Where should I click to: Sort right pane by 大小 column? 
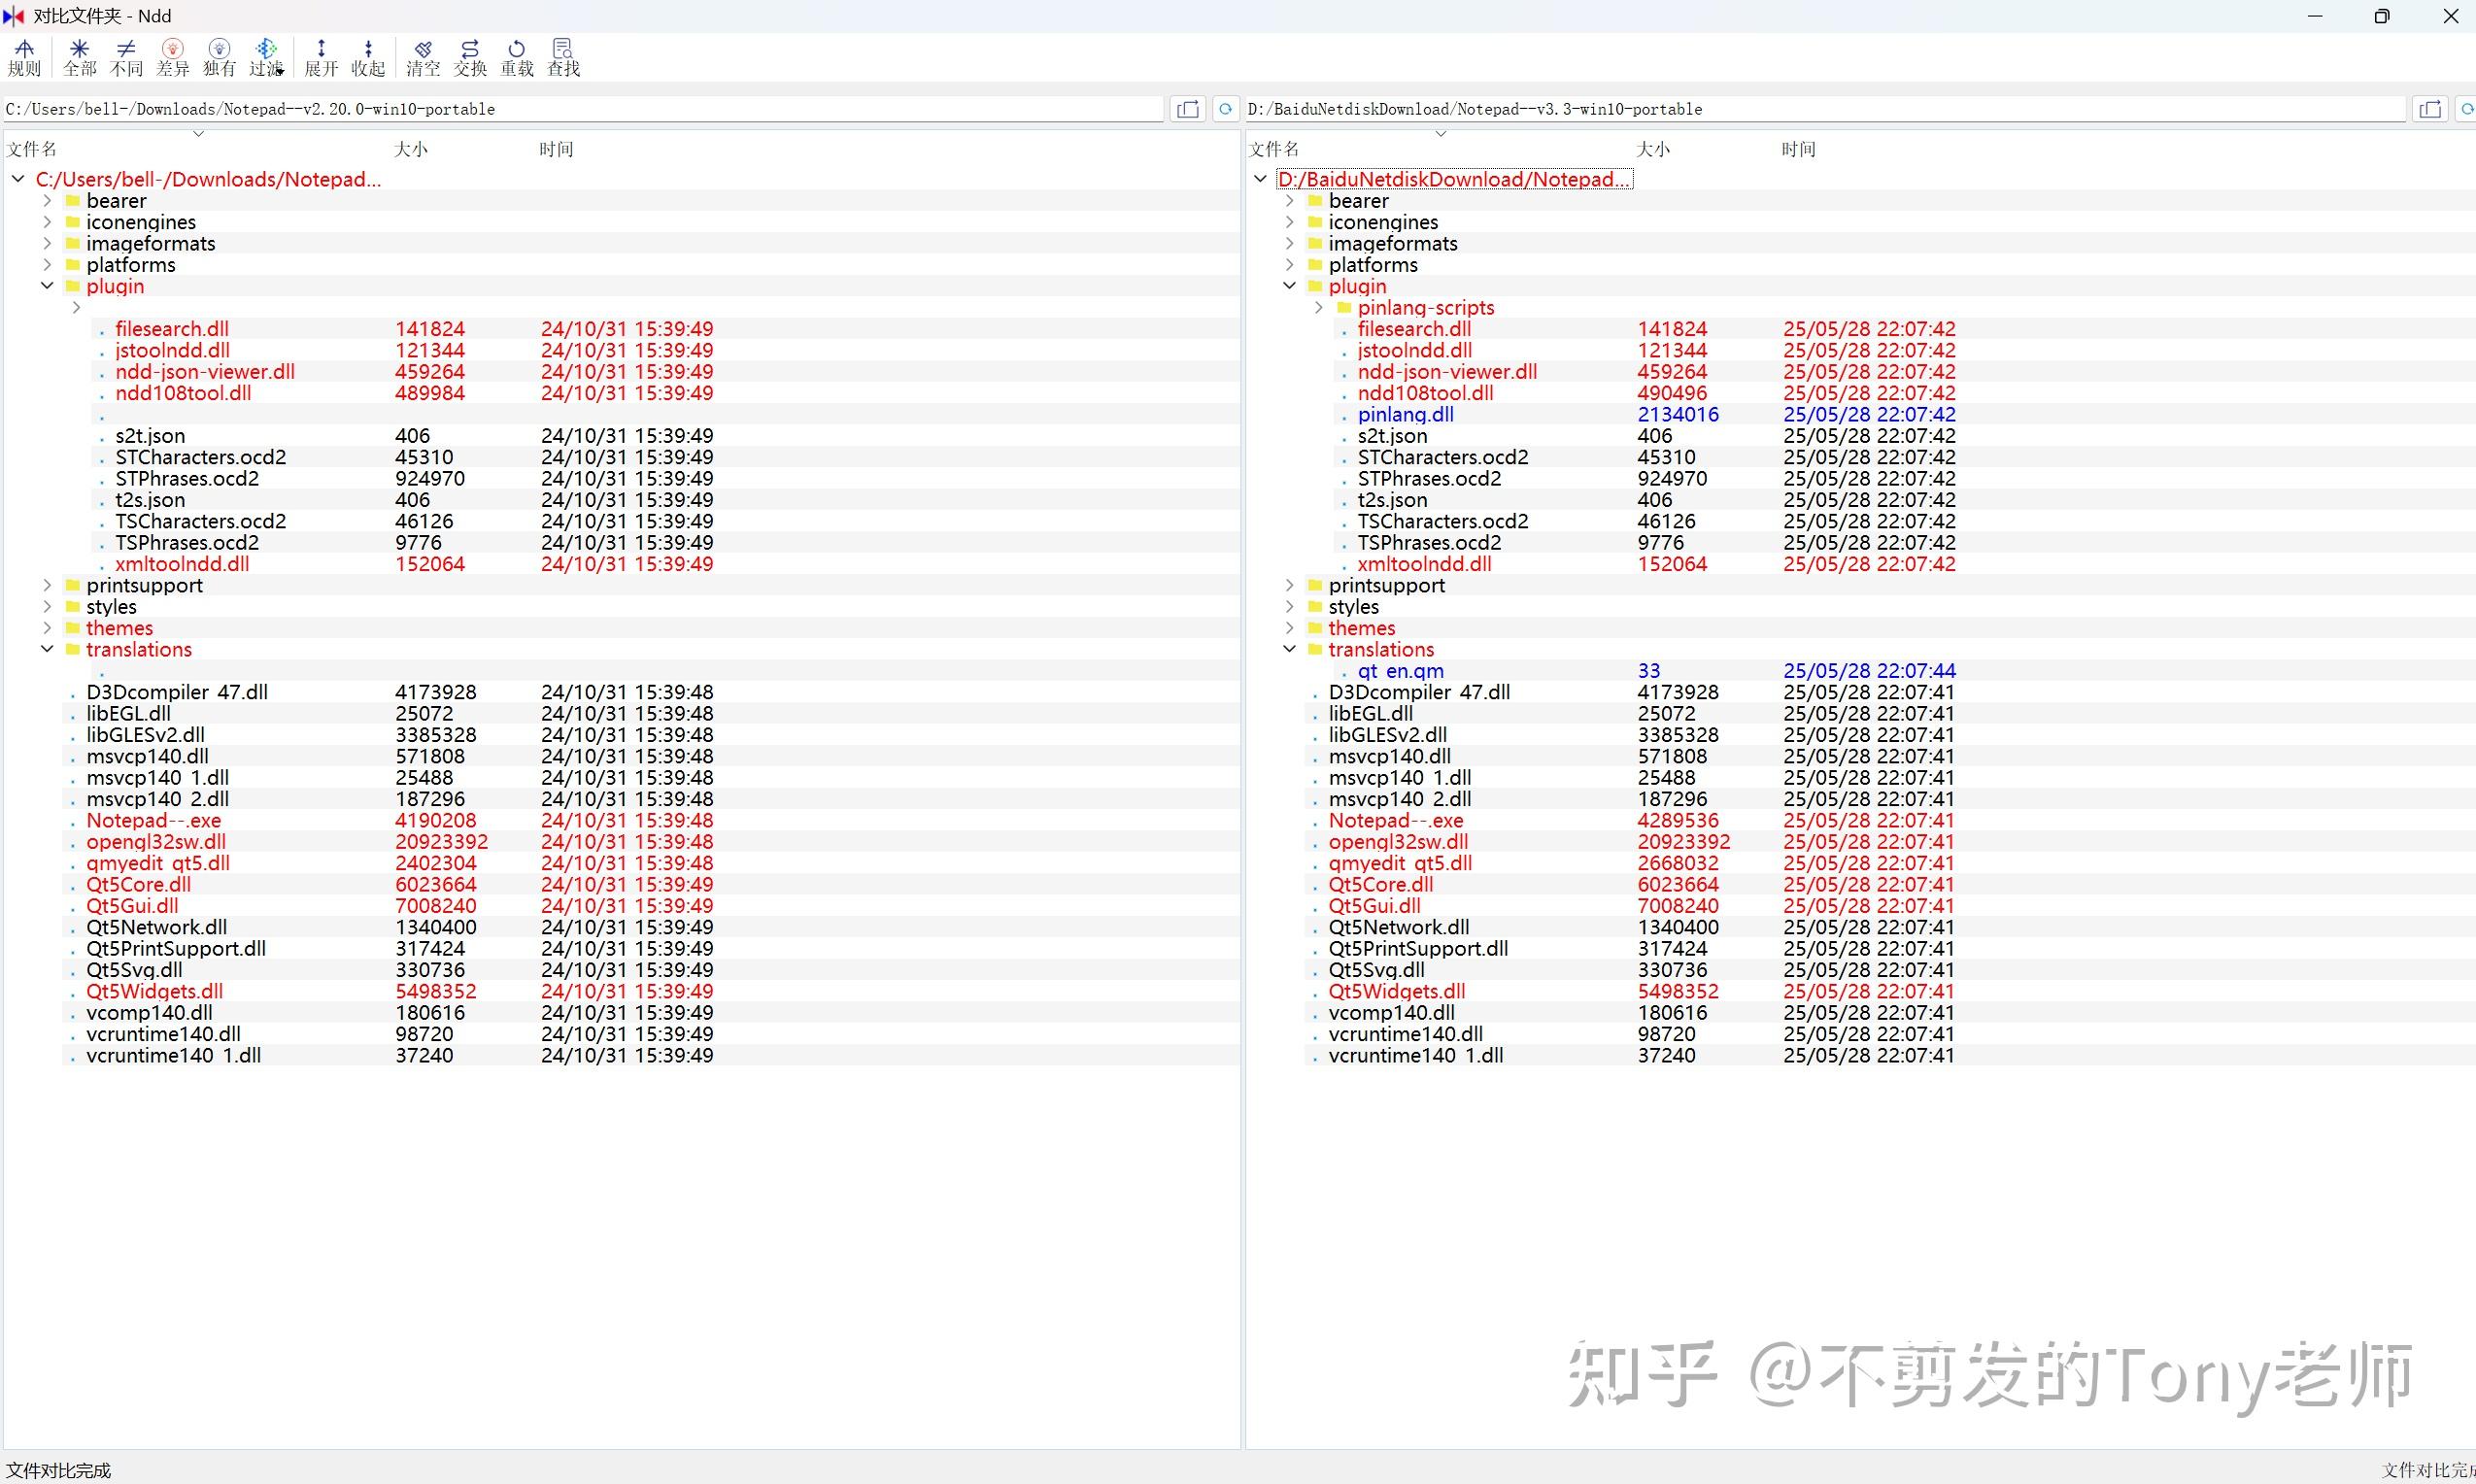click(1653, 149)
